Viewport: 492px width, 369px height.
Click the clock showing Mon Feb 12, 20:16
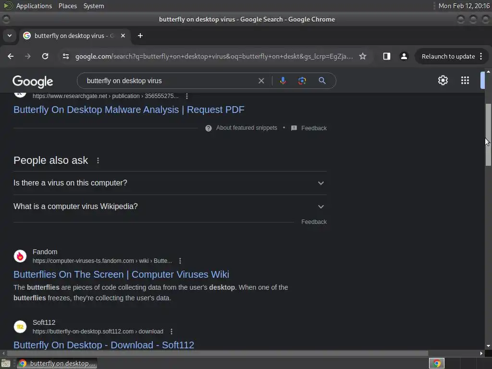point(464,6)
